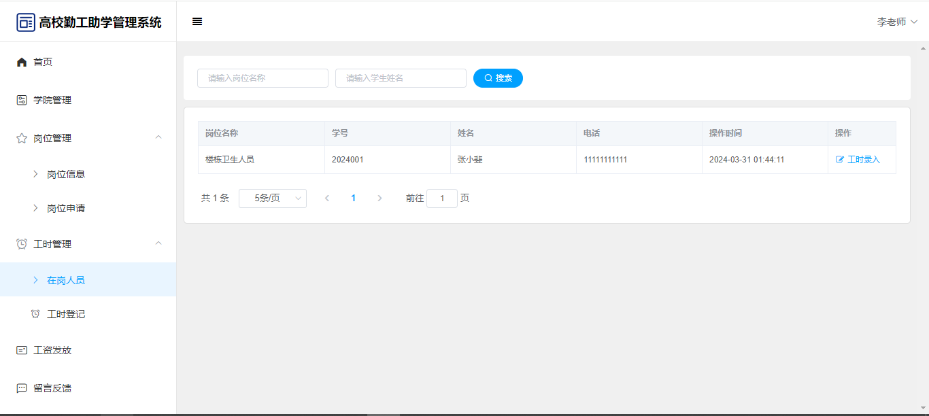Screen dimensions: 929x416
Task: Click the next page arrow in pagination
Action: pos(379,198)
